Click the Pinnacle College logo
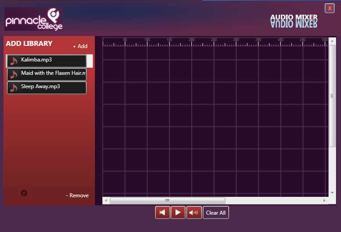 coord(34,19)
